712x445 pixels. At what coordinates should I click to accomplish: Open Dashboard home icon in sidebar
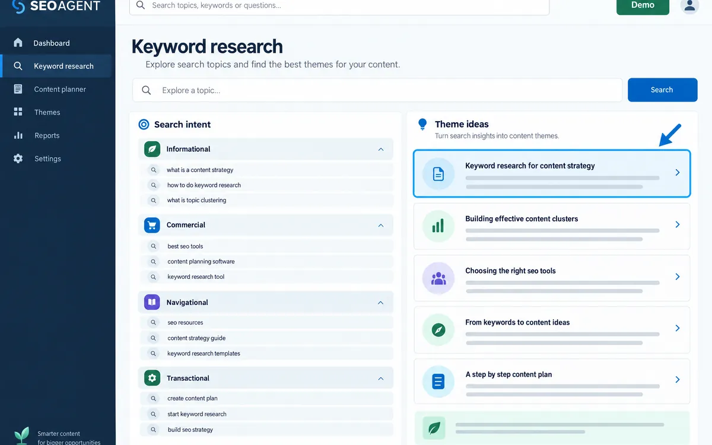coord(18,43)
